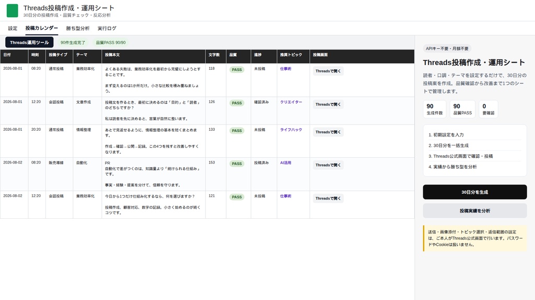Click the 投稿画面 column header
Image resolution: width=535 pixels, height=300 pixels.
[362, 56]
